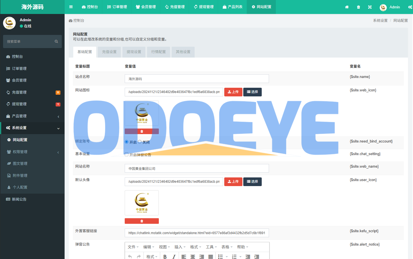
Task: Expand the 权限管理 sidebar submenu
Action: coord(32,152)
